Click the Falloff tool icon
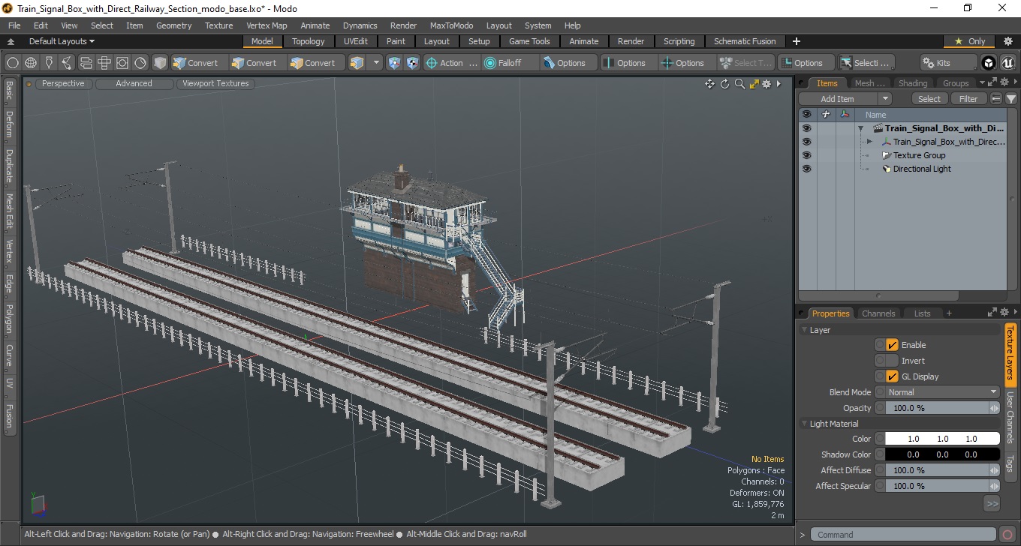Viewport: 1021px width, 546px height. coord(490,63)
